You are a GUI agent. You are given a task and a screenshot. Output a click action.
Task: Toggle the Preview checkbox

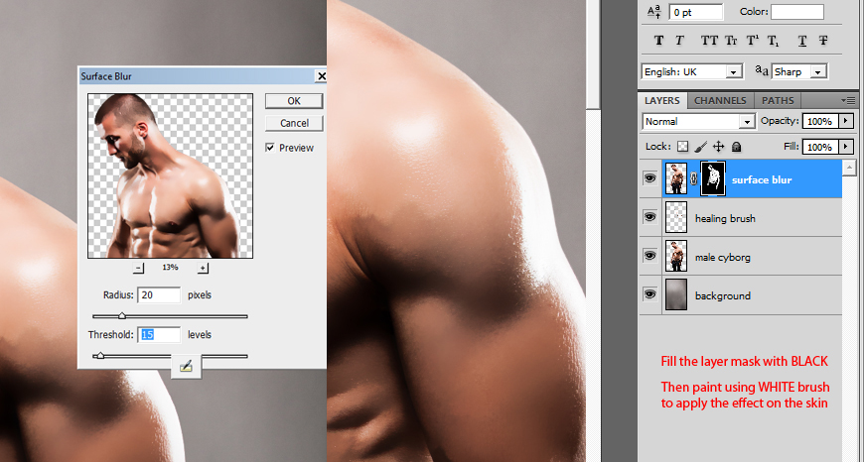(270, 148)
